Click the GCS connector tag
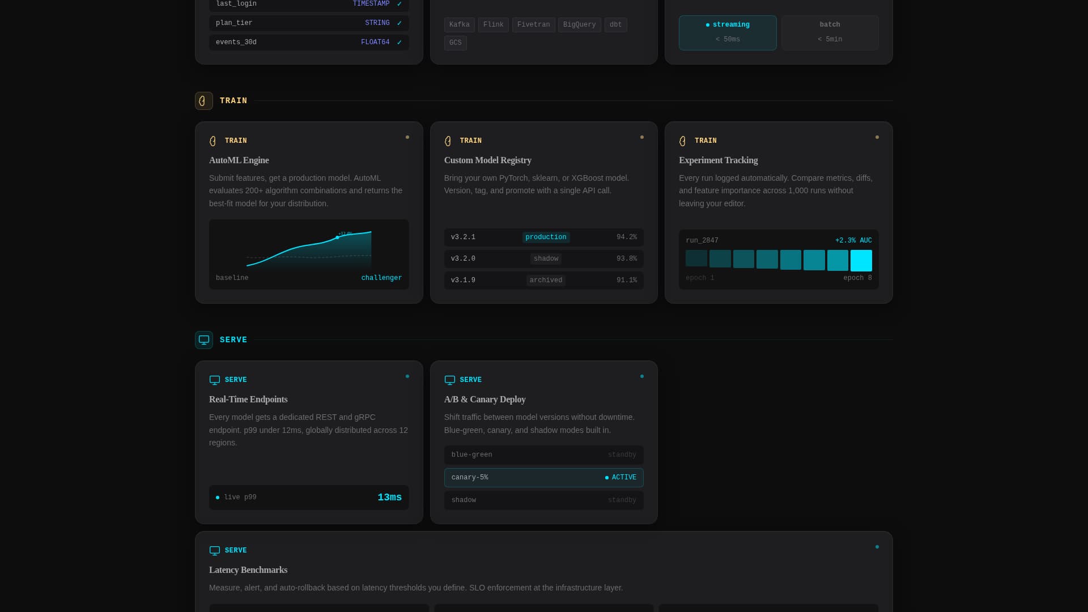The height and width of the screenshot is (612, 1088). click(456, 43)
